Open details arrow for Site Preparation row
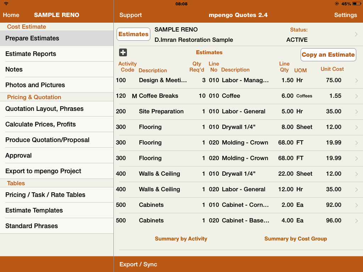This screenshot has width=363, height=272. click(357, 112)
